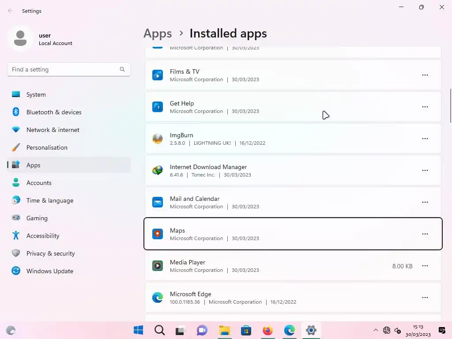Click the 8.00 KB size of Media Player
The image size is (452, 339).
pos(402,266)
